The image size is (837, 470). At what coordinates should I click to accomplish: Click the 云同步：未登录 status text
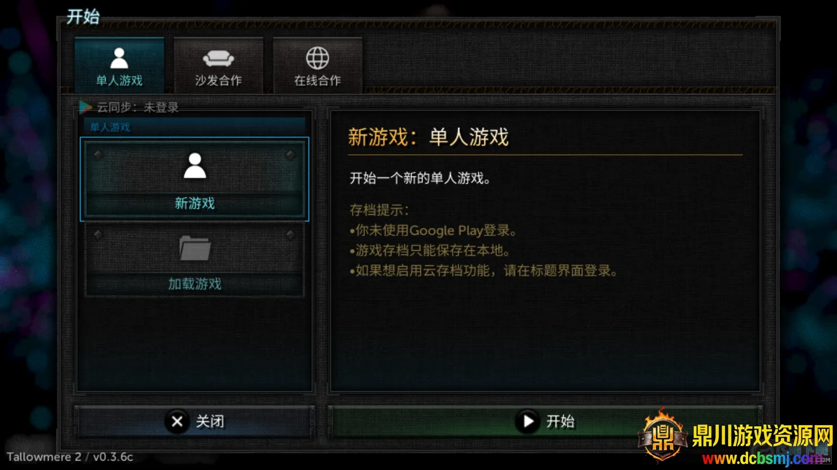(138, 108)
